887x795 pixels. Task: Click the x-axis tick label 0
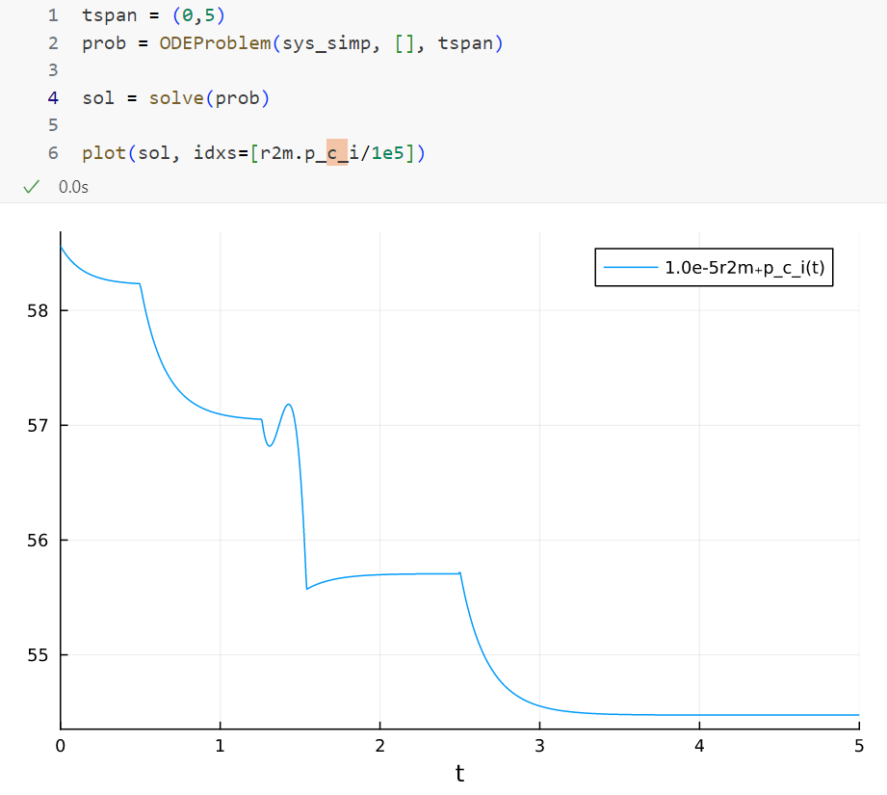61,747
